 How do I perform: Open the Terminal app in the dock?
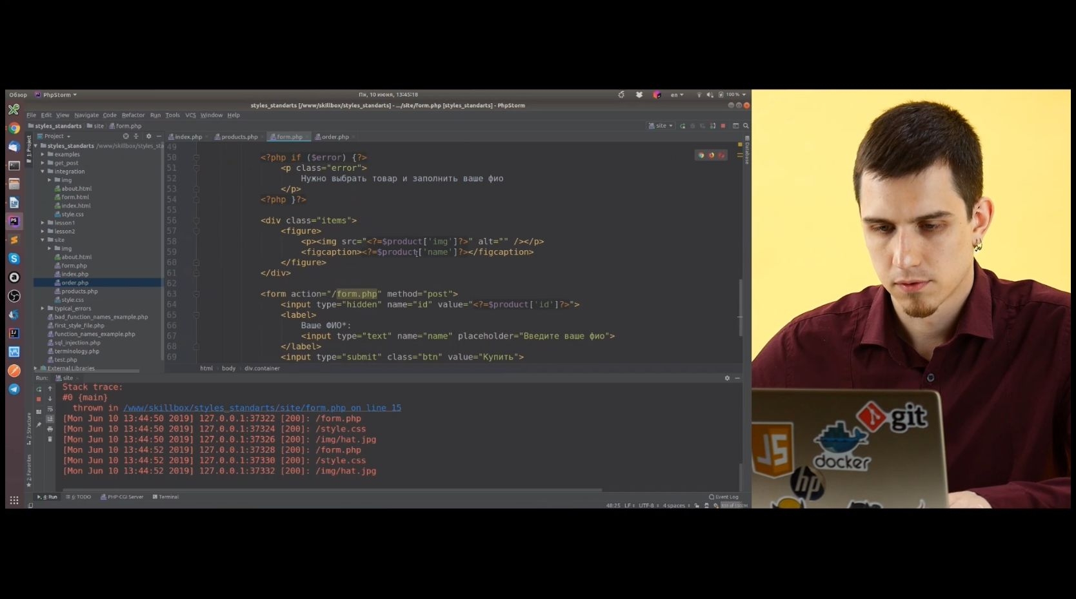14,166
